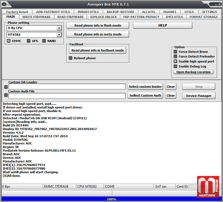
Task: Click the 100% progress bar
Action: (112, 199)
